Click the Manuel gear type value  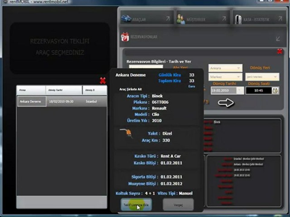click(x=185, y=193)
